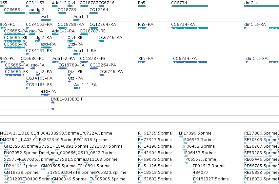Viewport: 279px width, 184px height.
Task: Click the 'dgt2-RA' transcript label
Action: point(44,37)
